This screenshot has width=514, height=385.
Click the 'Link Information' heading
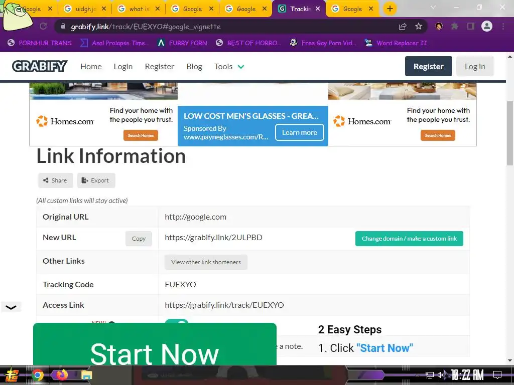click(x=111, y=156)
